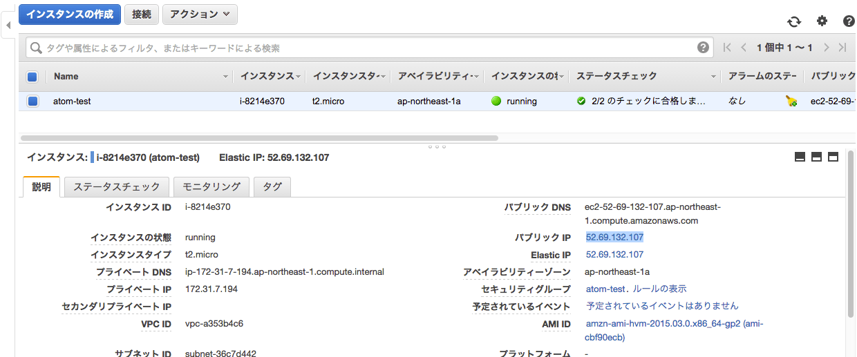Go to first page of results
Viewport: 857px width, 357px height.
click(727, 48)
